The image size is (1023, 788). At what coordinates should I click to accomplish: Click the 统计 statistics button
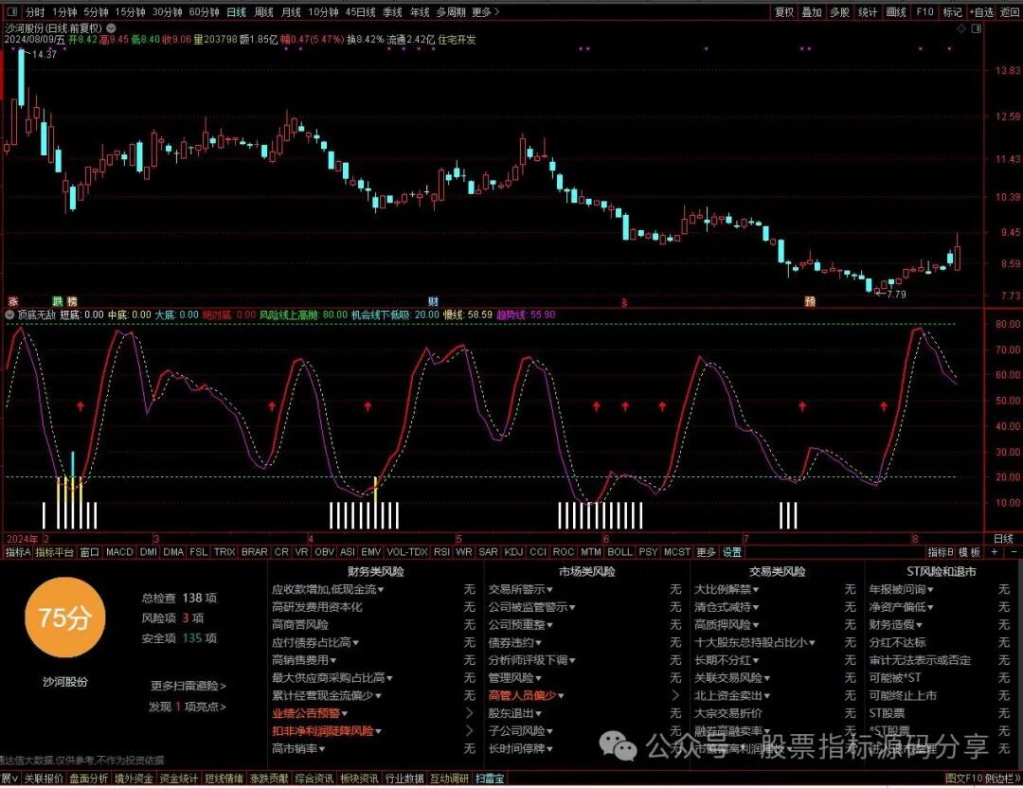point(868,11)
